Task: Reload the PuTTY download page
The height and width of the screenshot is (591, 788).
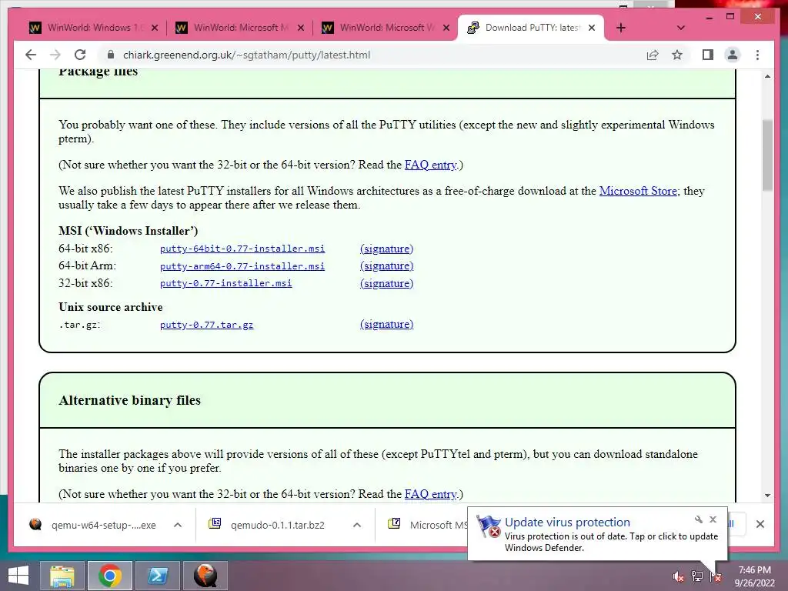Action: pos(80,55)
